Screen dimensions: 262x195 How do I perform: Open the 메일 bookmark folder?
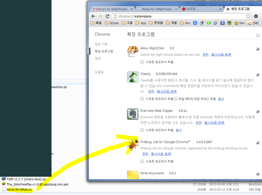(x=96, y=23)
